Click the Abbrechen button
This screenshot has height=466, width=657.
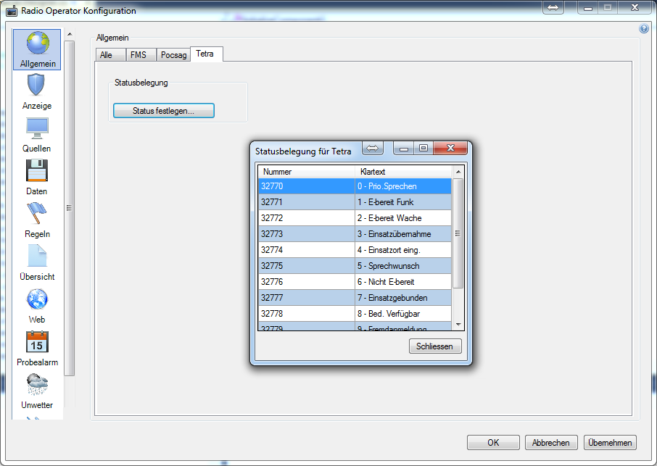pos(551,443)
